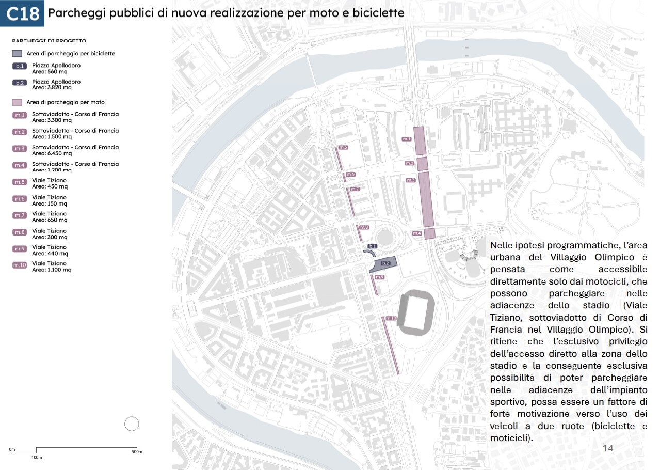Select the b.2 parking area on map
The image size is (660, 470).
pos(385,263)
